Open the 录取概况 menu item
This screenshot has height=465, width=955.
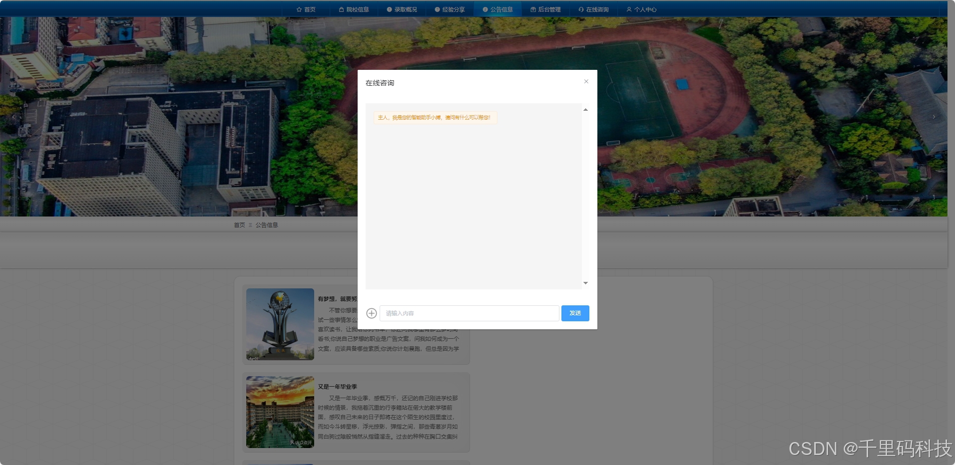tap(402, 9)
